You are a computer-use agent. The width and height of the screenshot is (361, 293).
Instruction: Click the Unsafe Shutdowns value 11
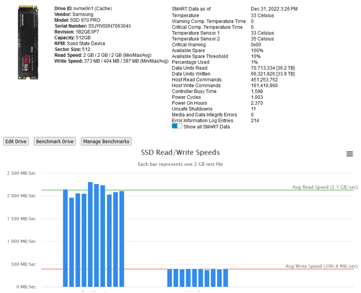click(x=253, y=109)
